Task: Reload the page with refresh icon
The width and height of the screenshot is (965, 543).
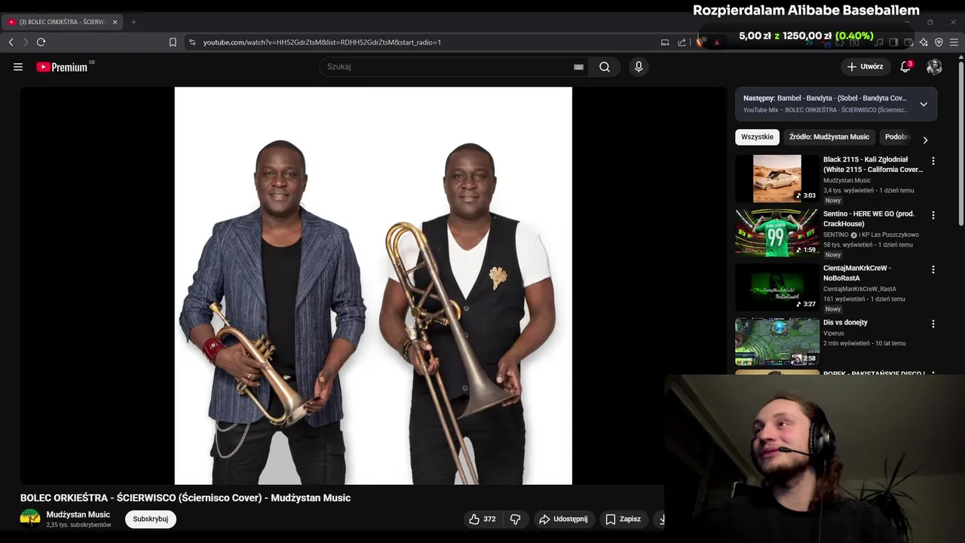Action: (x=41, y=42)
